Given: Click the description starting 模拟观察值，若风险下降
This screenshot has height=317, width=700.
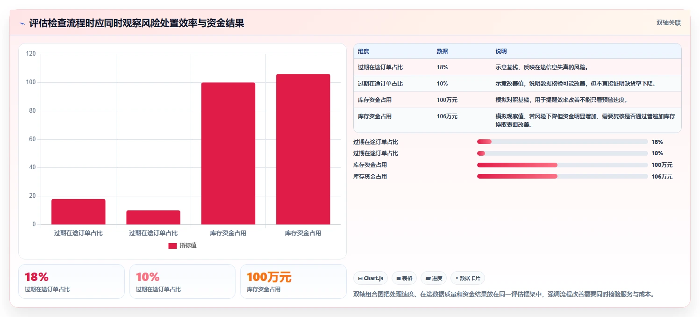Looking at the screenshot, I should point(585,121).
